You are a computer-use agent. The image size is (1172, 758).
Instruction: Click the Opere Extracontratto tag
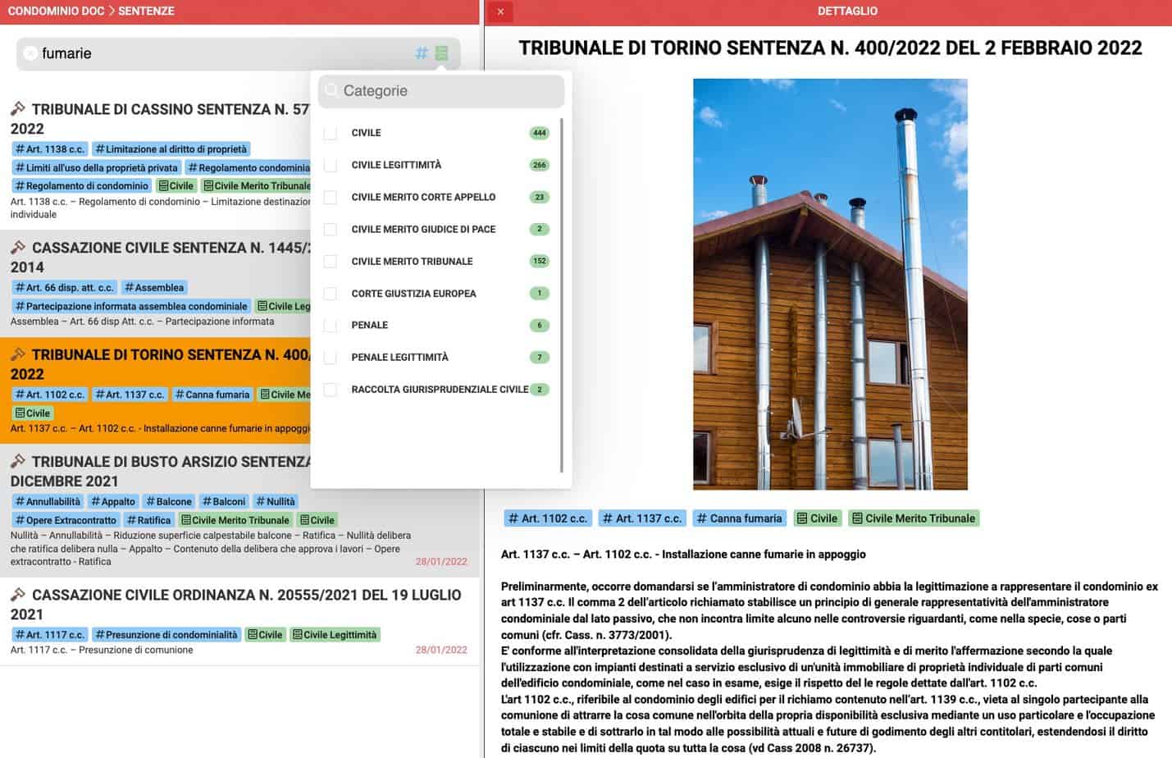[66, 520]
